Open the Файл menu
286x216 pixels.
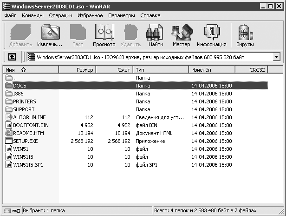(x=10, y=15)
